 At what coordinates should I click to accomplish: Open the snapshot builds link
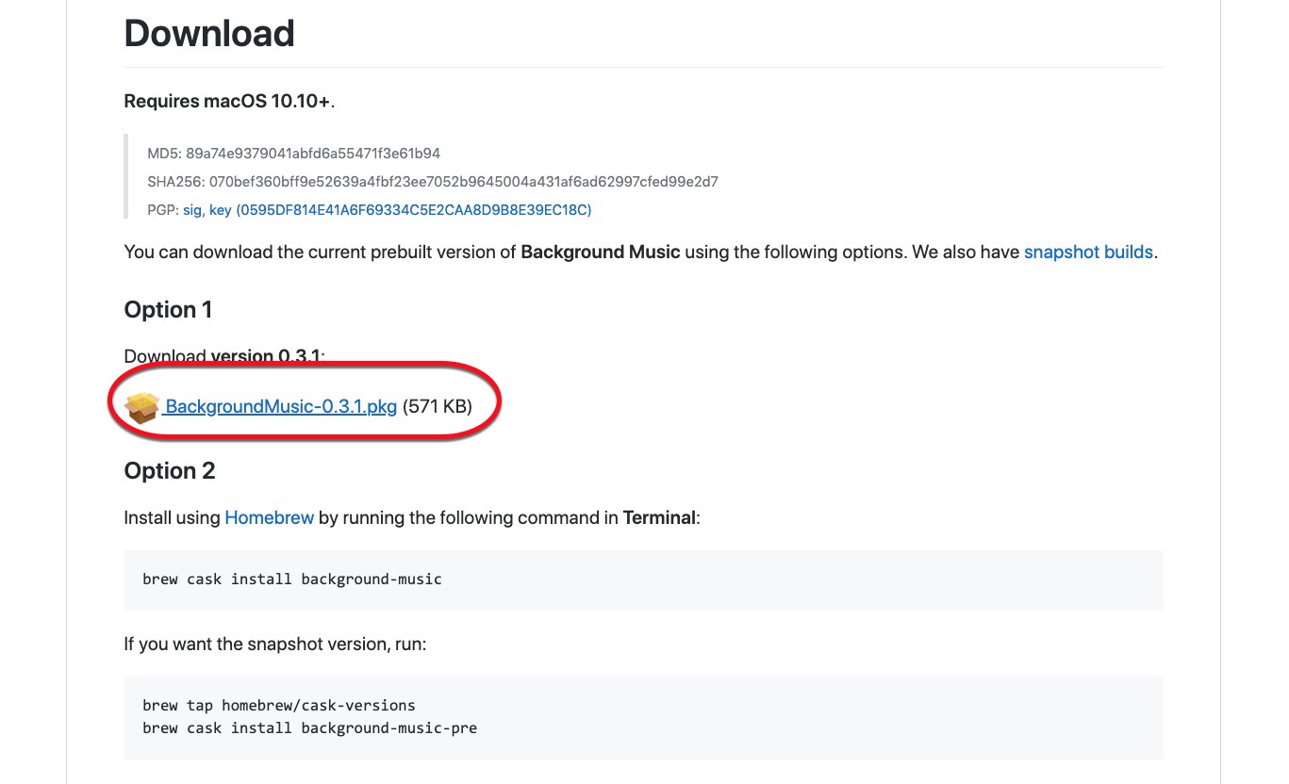click(1088, 253)
